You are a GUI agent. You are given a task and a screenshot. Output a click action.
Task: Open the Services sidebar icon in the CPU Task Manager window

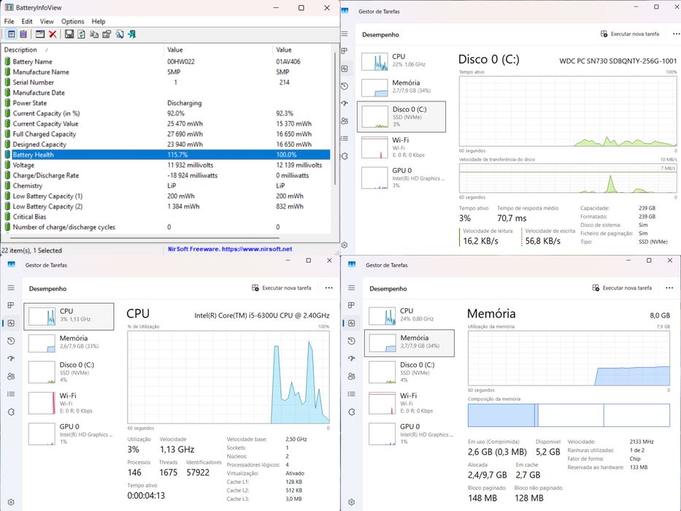pyautogui.click(x=11, y=412)
